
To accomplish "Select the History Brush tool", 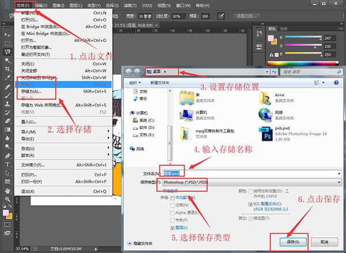I will click(x=7, y=112).
